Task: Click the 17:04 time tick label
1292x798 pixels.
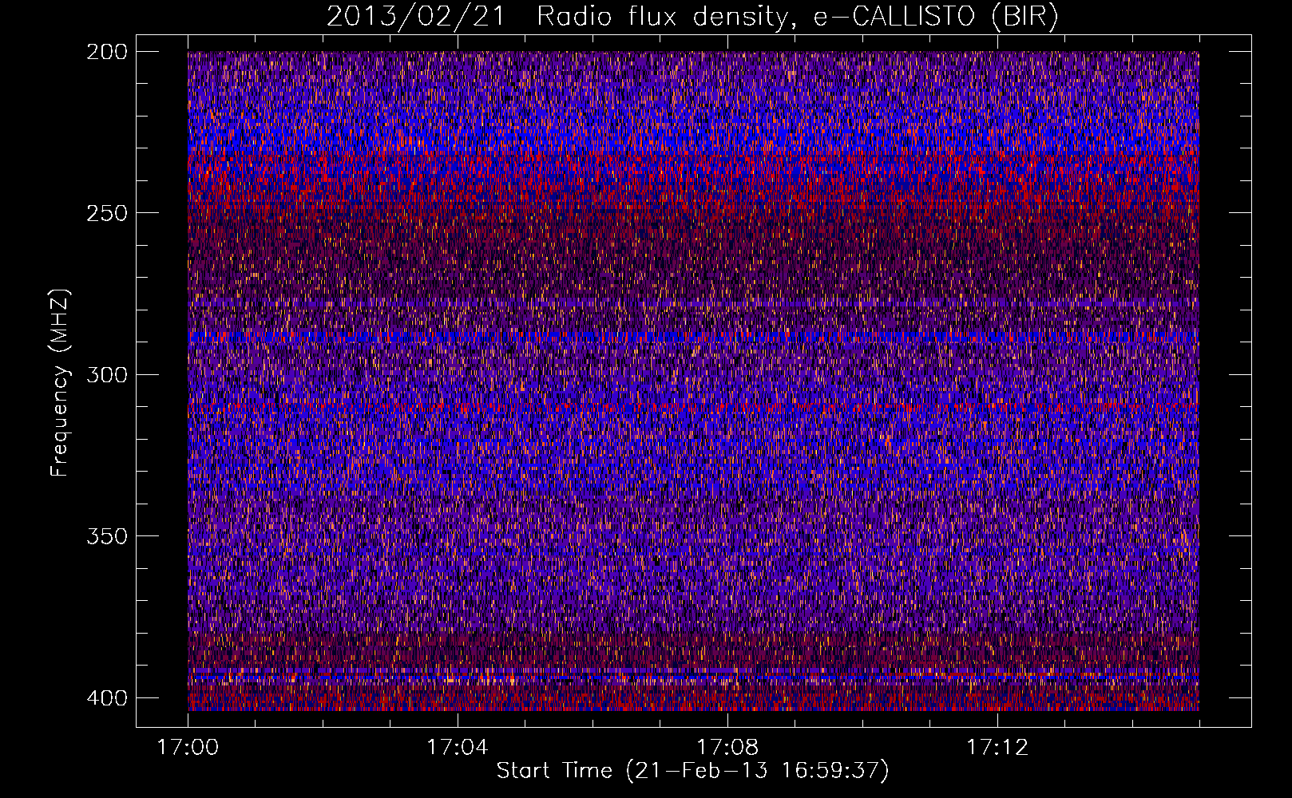Action: pos(458,748)
